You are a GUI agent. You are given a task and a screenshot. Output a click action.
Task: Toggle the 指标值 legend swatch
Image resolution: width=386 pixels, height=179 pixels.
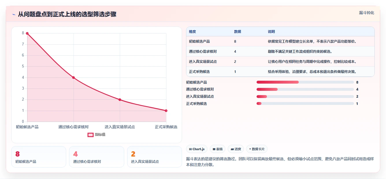coord(90,135)
